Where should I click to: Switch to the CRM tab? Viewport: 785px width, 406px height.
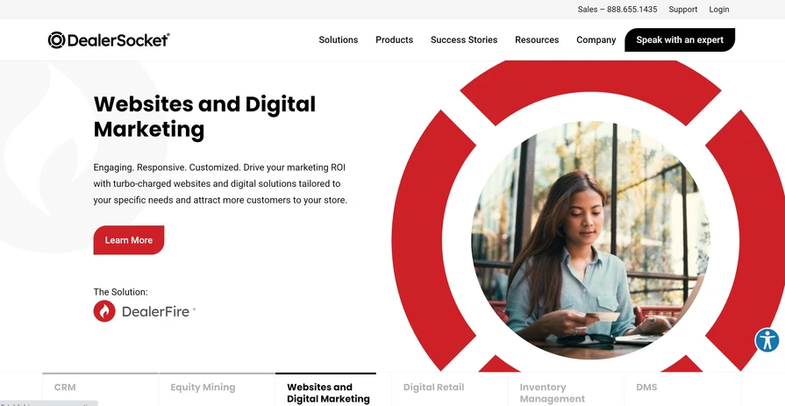click(x=65, y=388)
